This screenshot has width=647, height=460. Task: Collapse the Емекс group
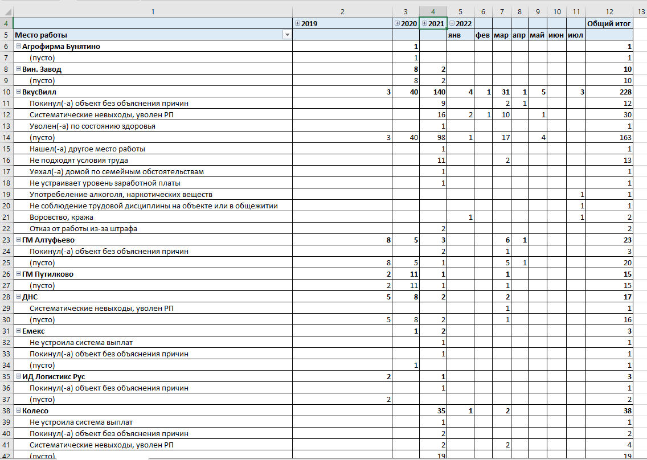coord(18,331)
